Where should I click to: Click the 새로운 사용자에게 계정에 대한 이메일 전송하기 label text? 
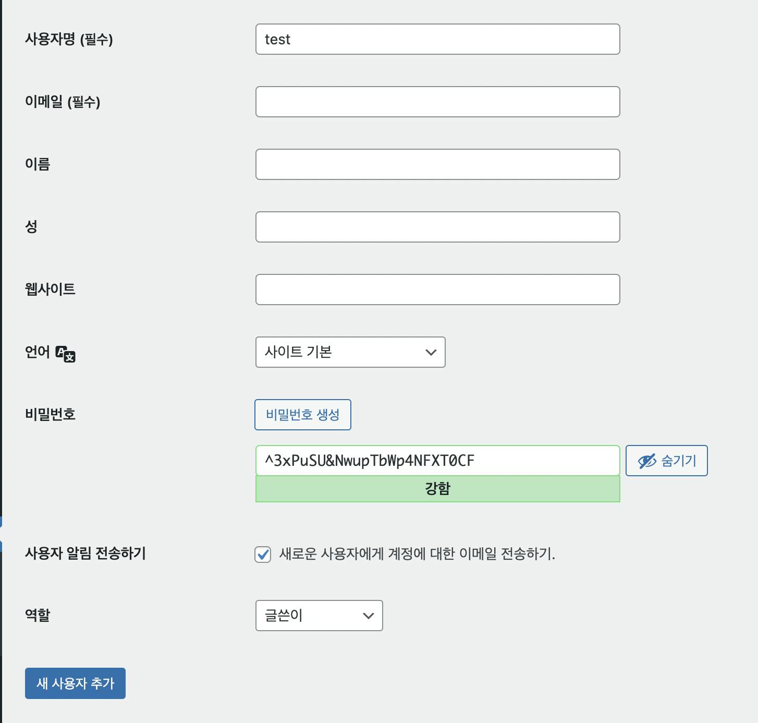click(417, 553)
